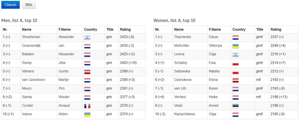The image size is (299, 120).
Task: Switch to the Classic rating tab
Action: (10, 5)
